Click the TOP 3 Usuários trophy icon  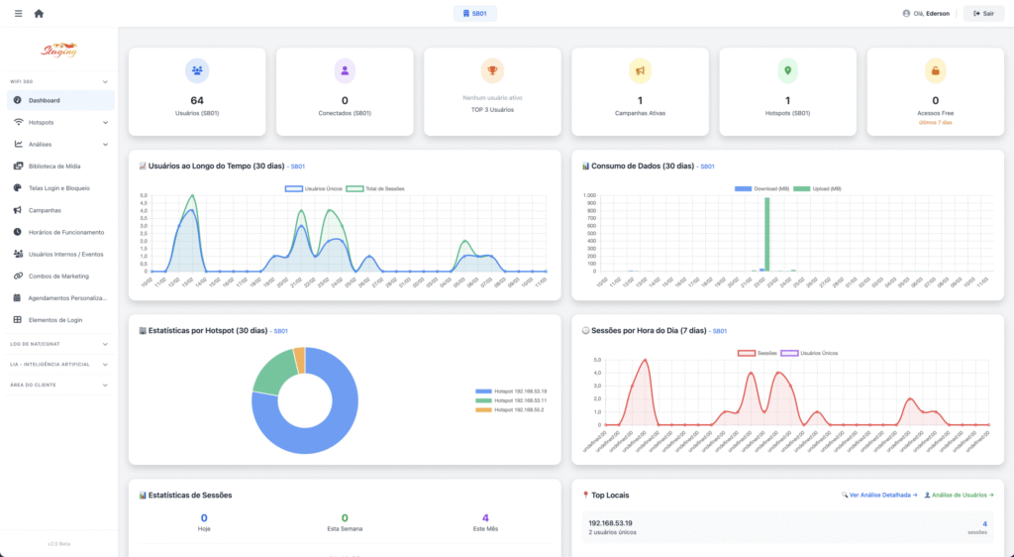(x=492, y=70)
